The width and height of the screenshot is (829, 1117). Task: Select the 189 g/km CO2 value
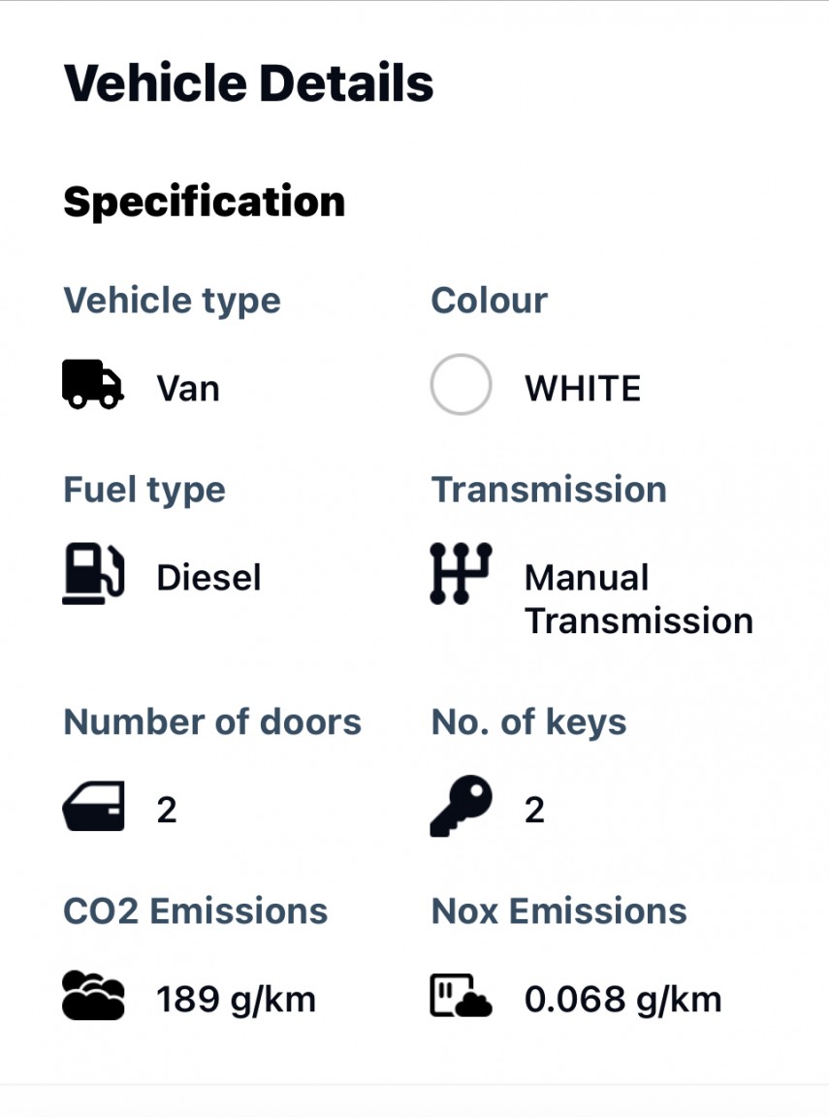click(x=236, y=1000)
